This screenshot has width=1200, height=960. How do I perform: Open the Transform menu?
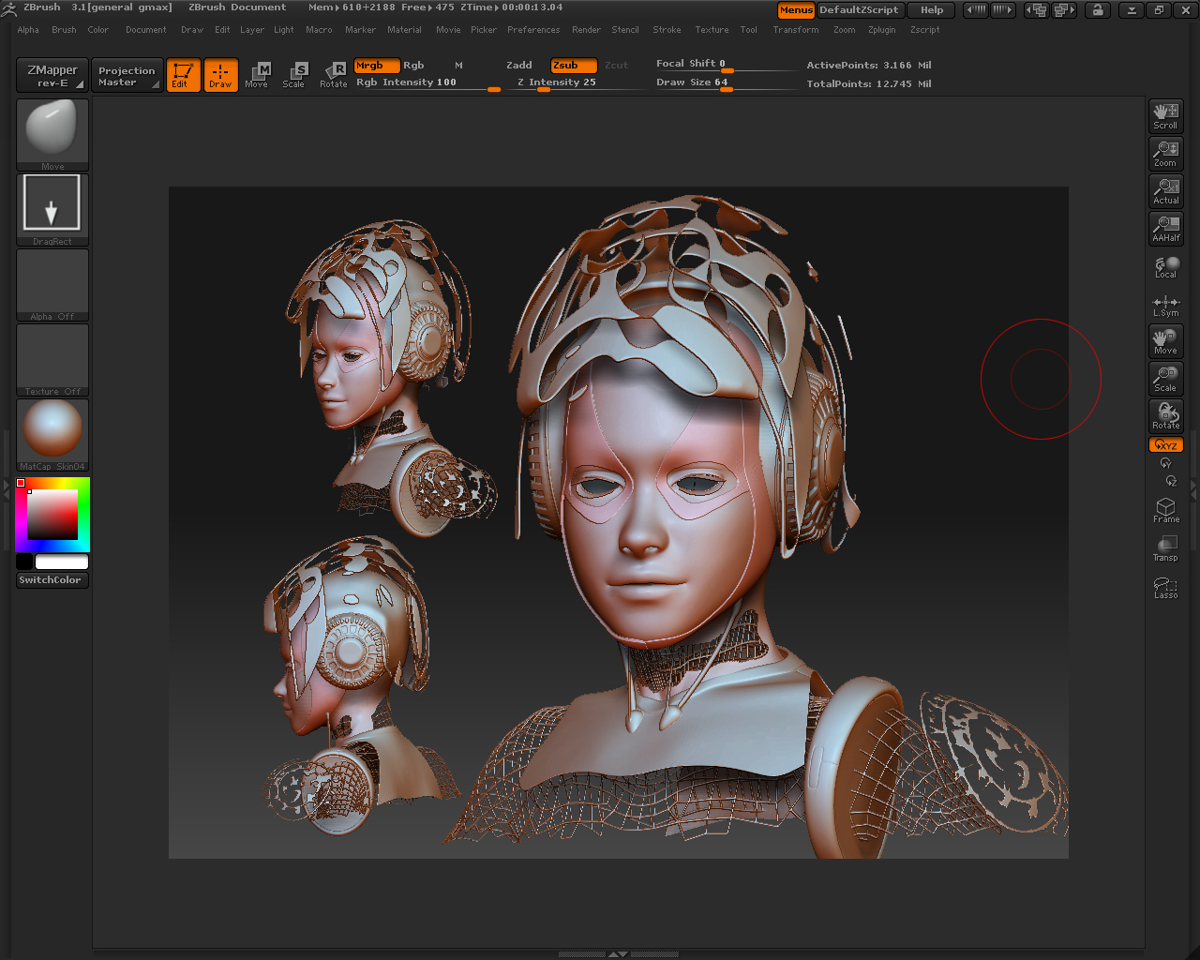coord(795,30)
